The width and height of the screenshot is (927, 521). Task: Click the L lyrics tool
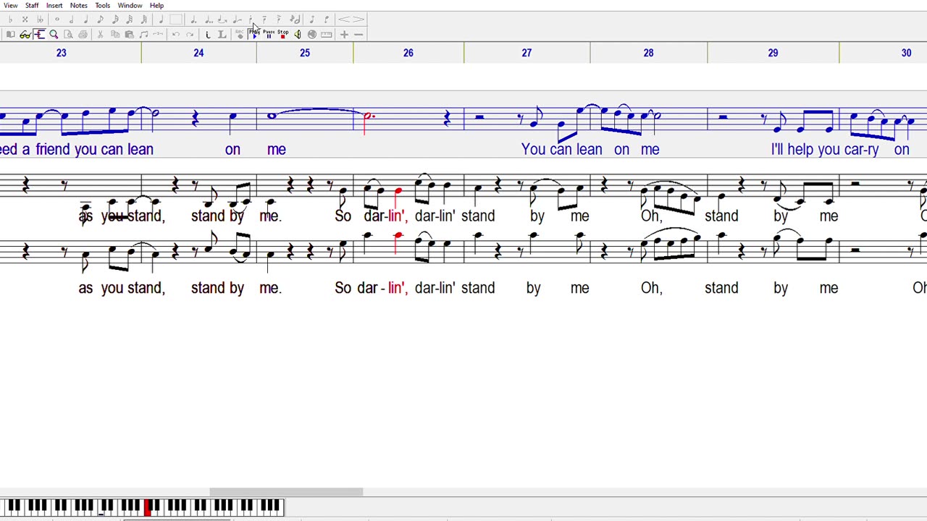pos(222,34)
